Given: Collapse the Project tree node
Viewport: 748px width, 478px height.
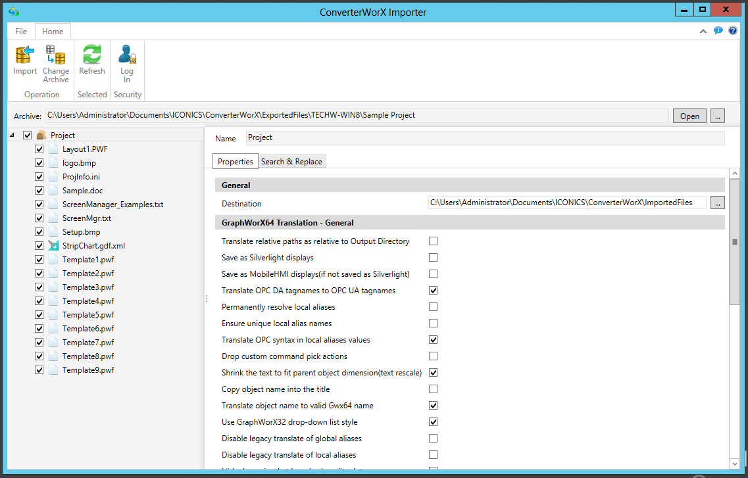Looking at the screenshot, I should tap(12, 135).
